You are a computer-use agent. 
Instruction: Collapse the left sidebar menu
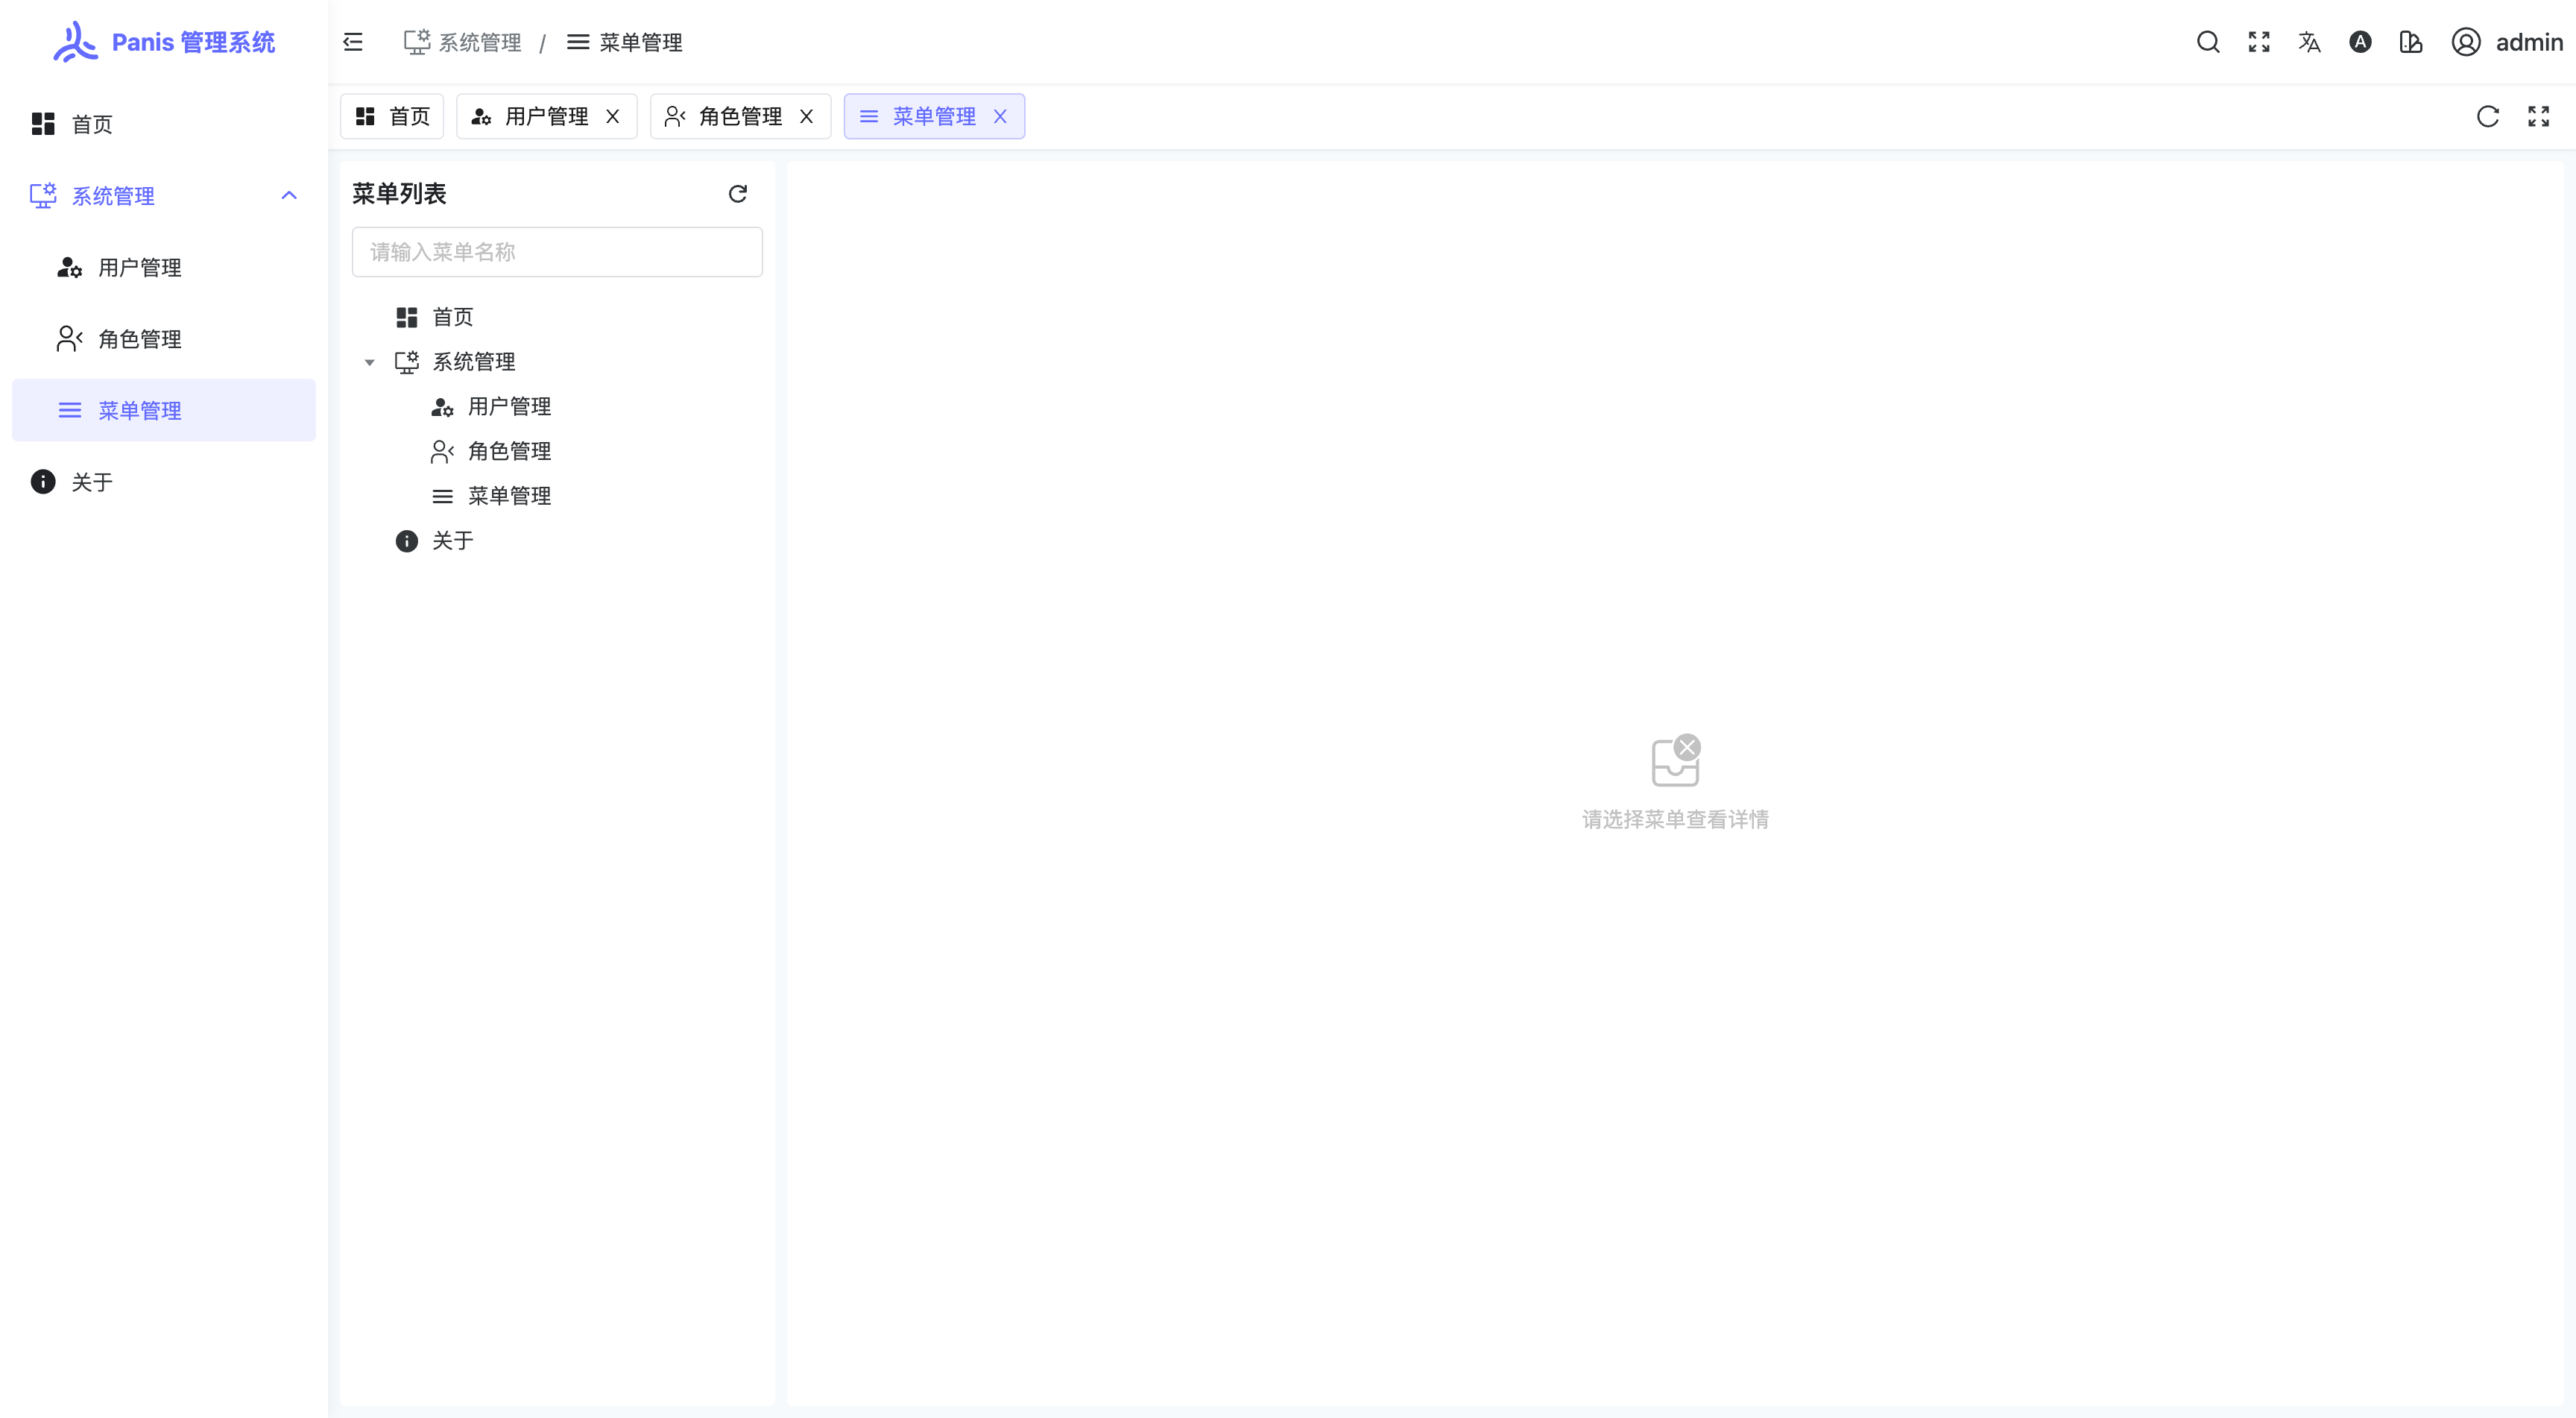click(353, 42)
